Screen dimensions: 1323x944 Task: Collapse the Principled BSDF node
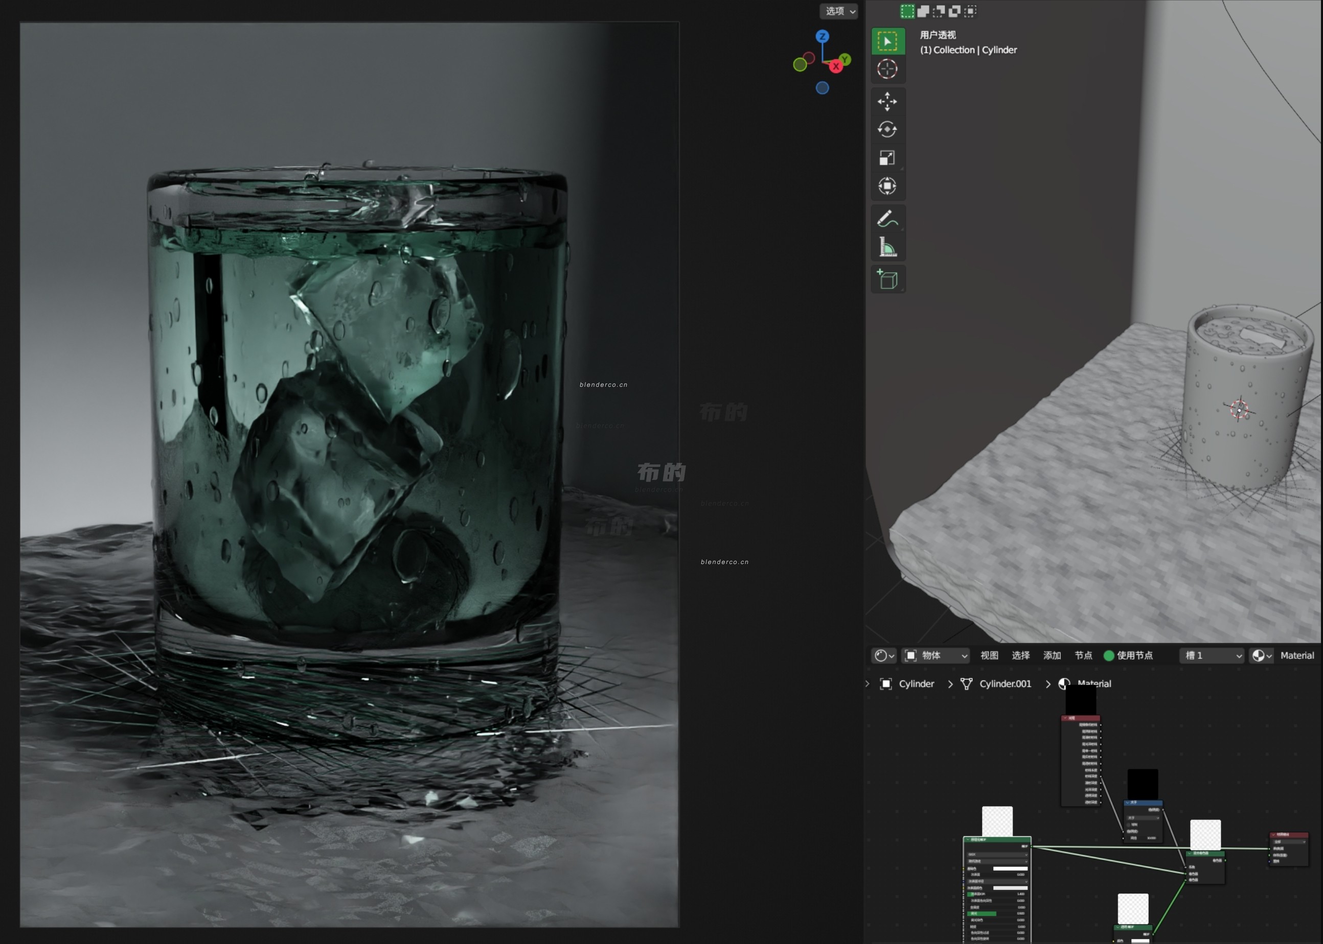[968, 839]
